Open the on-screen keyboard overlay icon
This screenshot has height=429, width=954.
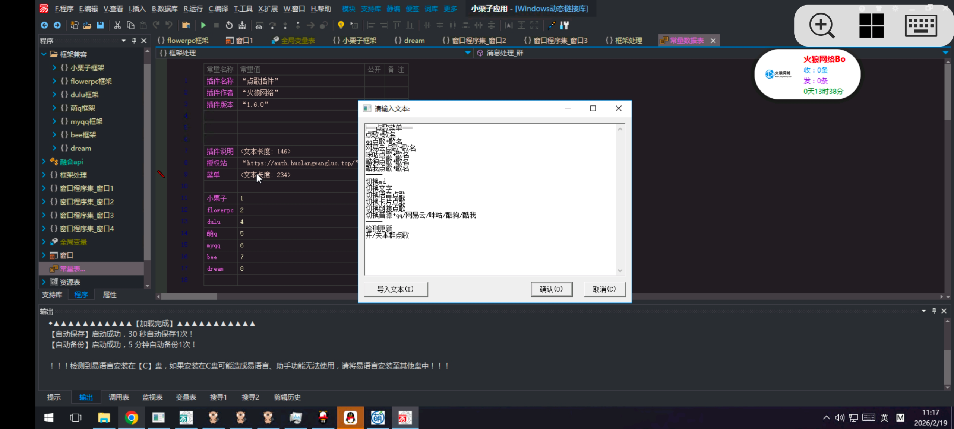pyautogui.click(x=921, y=25)
